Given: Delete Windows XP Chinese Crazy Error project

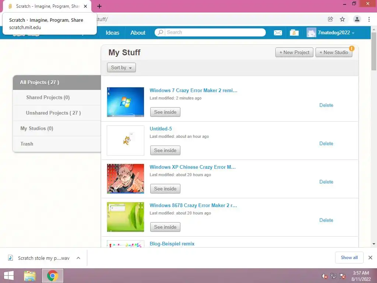Looking at the screenshot, I should pos(326,182).
